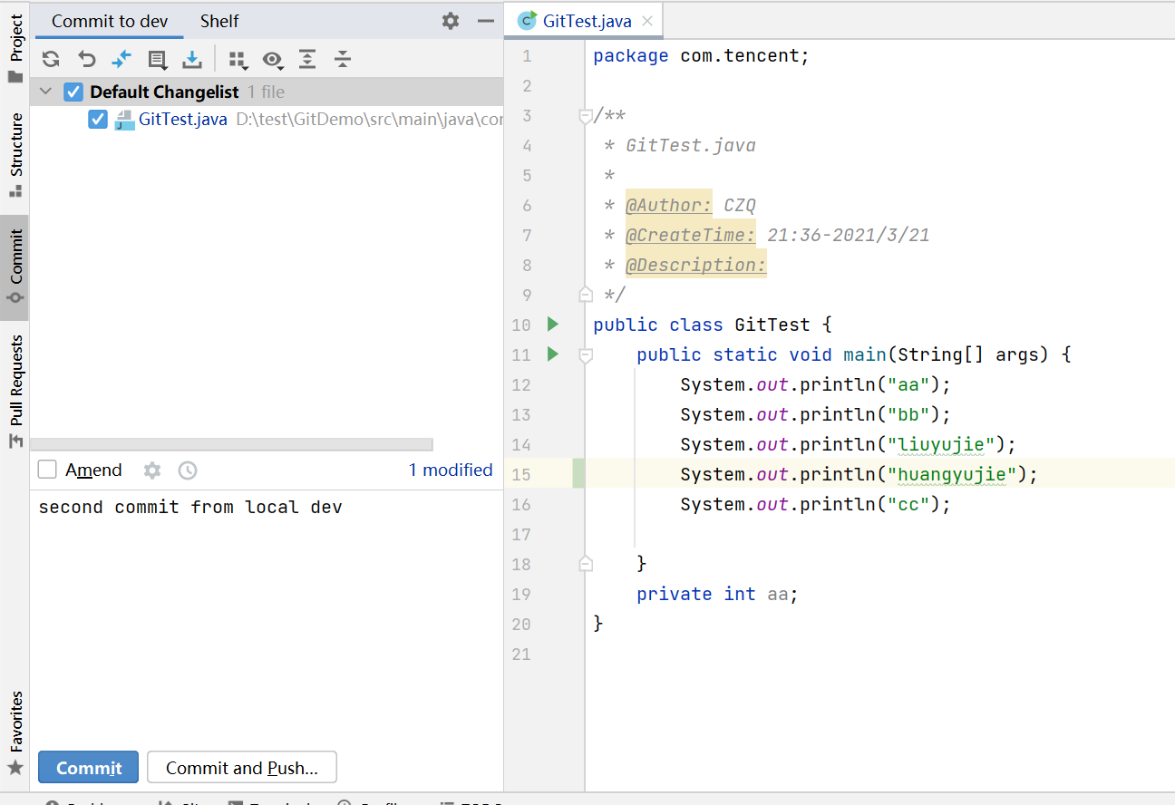Expand all changelist nodes
Screen dimensions: 1175x805
pos(307,60)
